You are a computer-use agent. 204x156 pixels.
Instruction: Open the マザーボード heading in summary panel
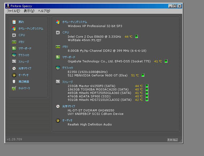[x=69, y=57]
